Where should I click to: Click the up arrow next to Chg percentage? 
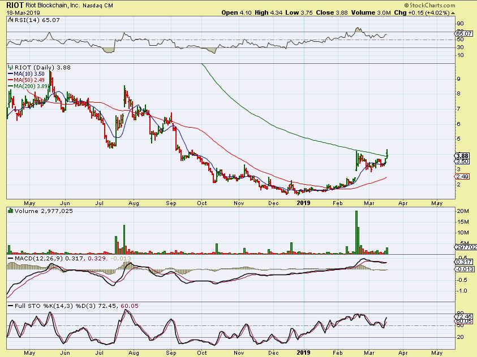click(x=453, y=13)
